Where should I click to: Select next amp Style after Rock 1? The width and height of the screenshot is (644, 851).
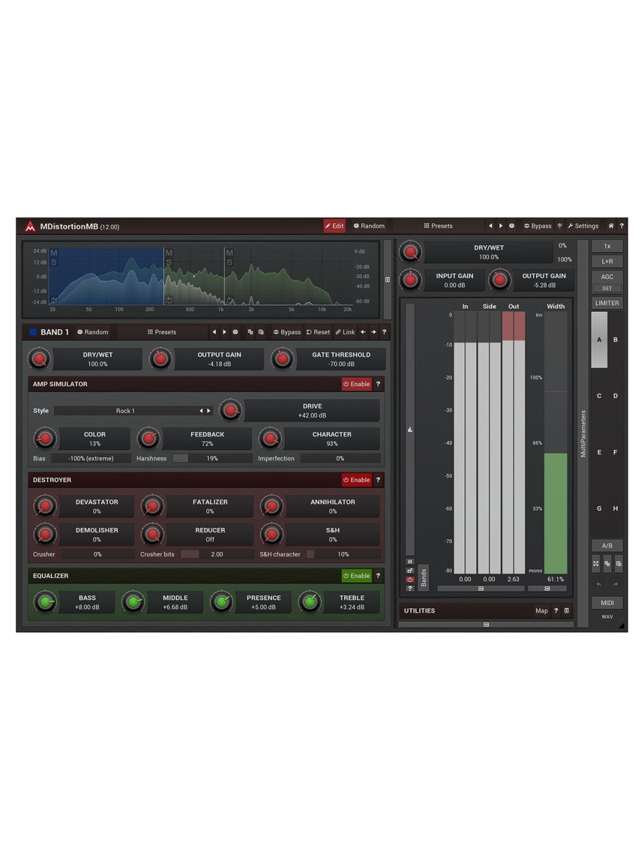click(x=209, y=411)
